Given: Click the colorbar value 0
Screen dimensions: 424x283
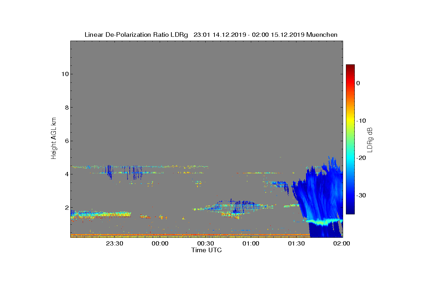Looking at the screenshot, I should click(358, 83).
